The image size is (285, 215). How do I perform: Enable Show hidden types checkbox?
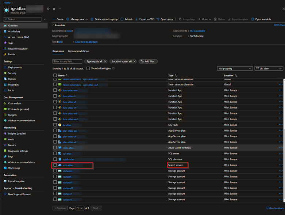(x=88, y=68)
